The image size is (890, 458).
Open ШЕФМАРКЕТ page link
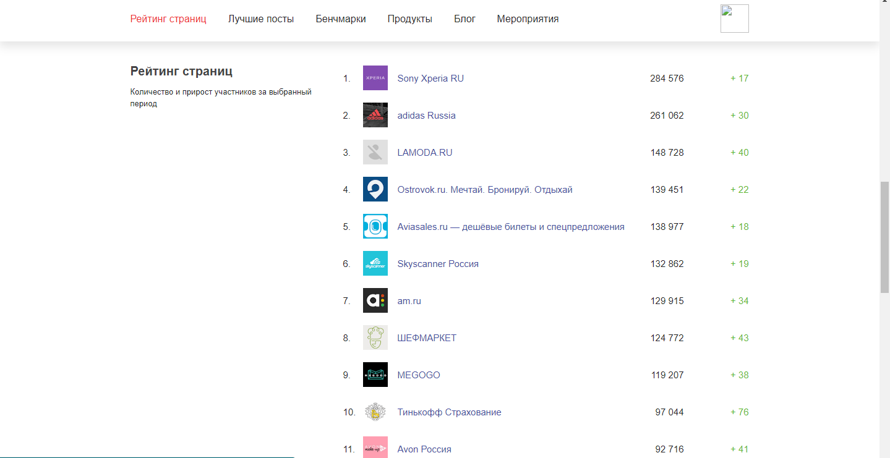click(x=427, y=338)
